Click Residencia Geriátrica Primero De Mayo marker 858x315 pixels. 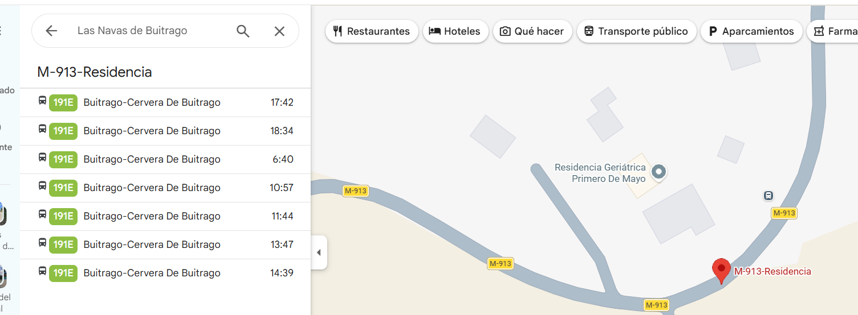658,171
